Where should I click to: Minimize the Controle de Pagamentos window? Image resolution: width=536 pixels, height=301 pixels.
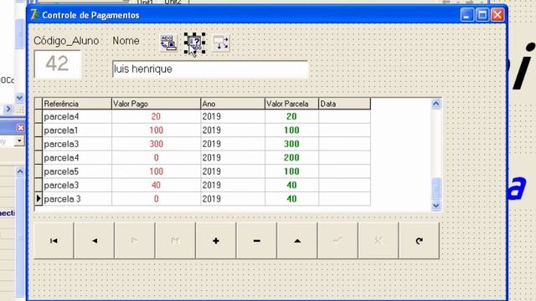(x=467, y=15)
